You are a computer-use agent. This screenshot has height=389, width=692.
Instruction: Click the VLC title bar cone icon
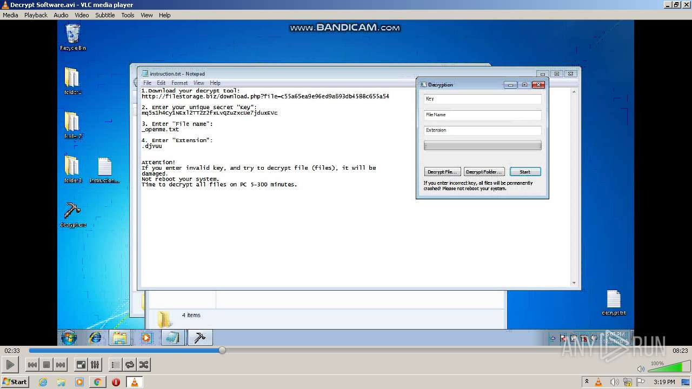click(5, 5)
